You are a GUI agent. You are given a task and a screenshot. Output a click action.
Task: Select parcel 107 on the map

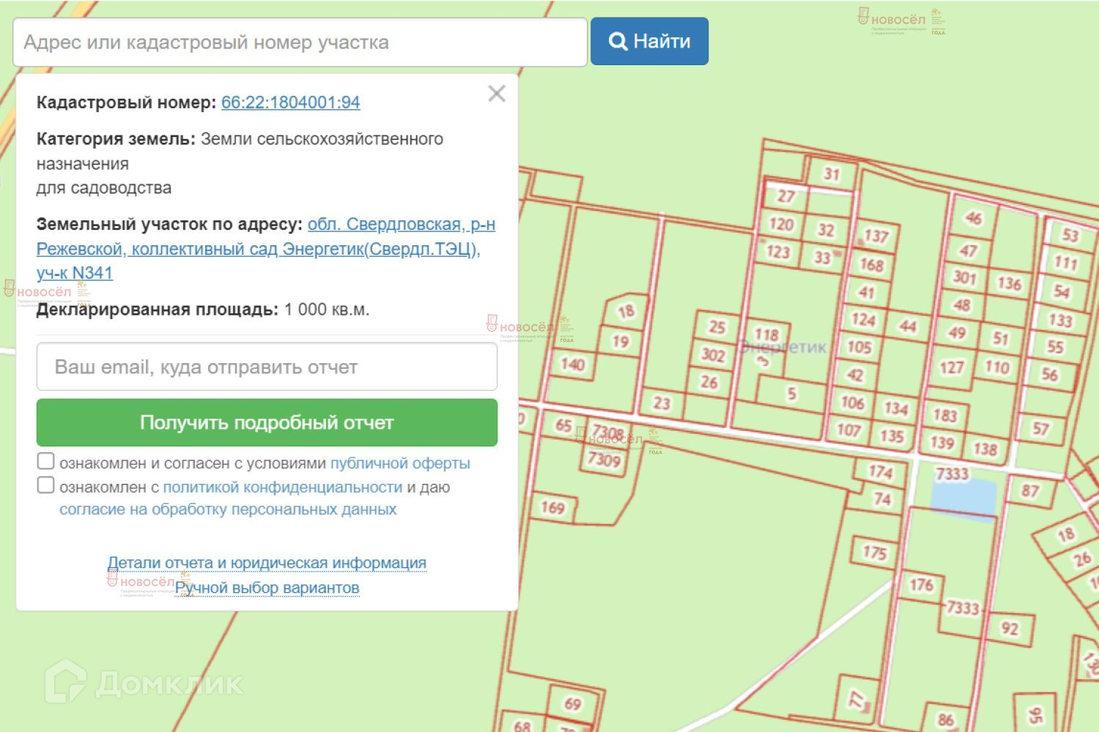click(848, 430)
